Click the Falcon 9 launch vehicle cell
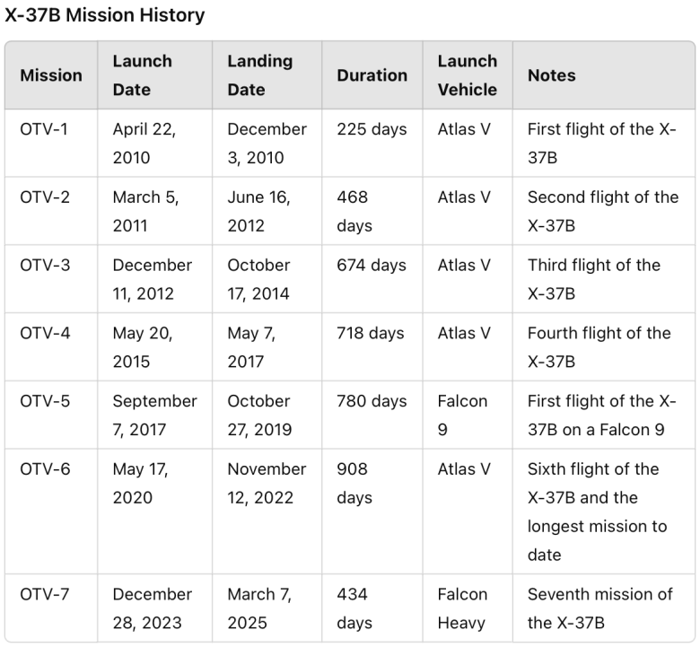The width and height of the screenshot is (700, 647). tap(468, 415)
